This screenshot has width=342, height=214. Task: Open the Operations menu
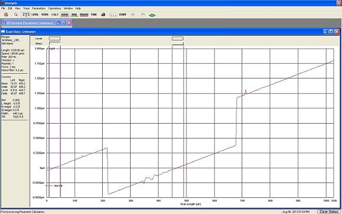click(55, 8)
